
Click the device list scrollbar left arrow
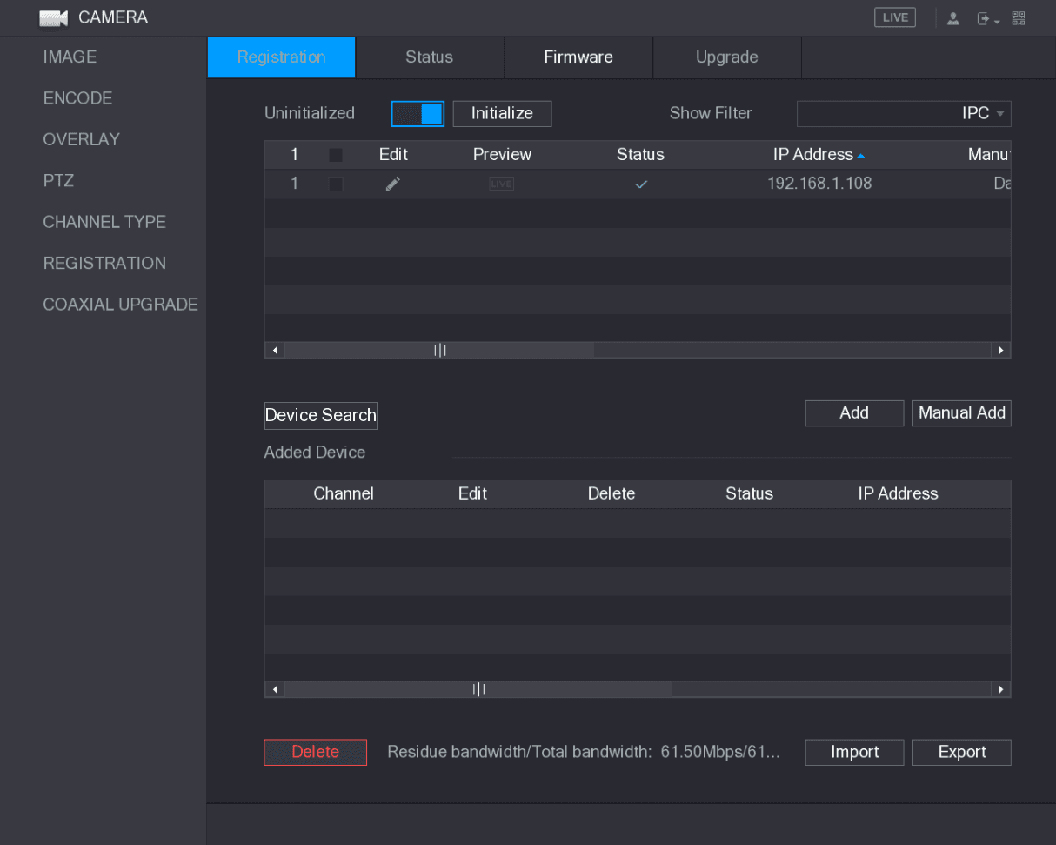click(276, 351)
